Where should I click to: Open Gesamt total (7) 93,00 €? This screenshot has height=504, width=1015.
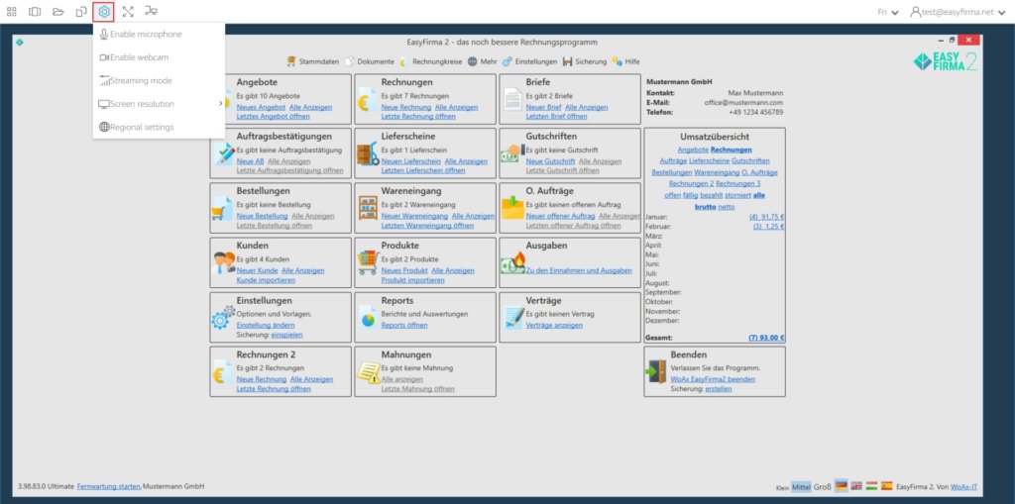pos(766,338)
